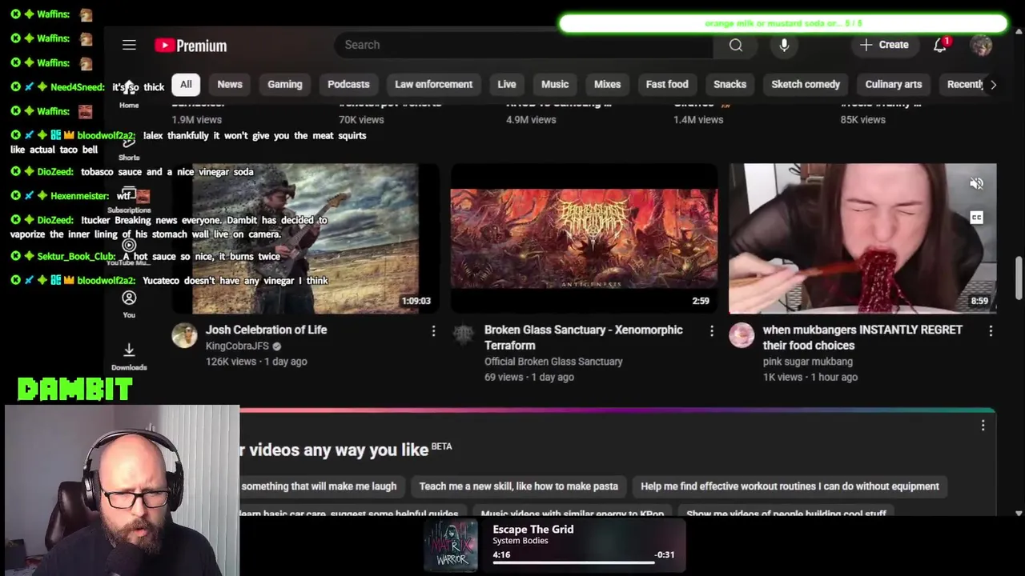Viewport: 1025px width, 576px height.
Task: Select the News filter chip
Action: 230,84
